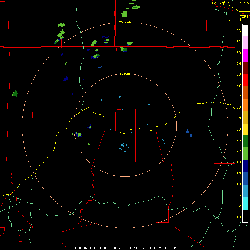Click the dark orange 46 kft legend swatch
The width and height of the screenshot is (250, 250).
click(x=245, y=92)
